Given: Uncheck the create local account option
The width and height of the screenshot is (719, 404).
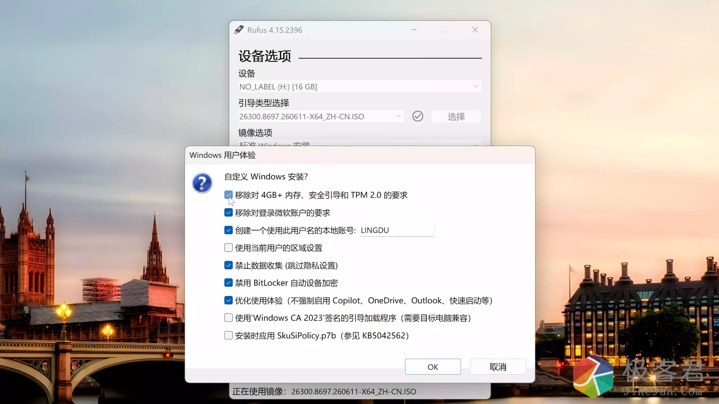Looking at the screenshot, I should pos(228,230).
